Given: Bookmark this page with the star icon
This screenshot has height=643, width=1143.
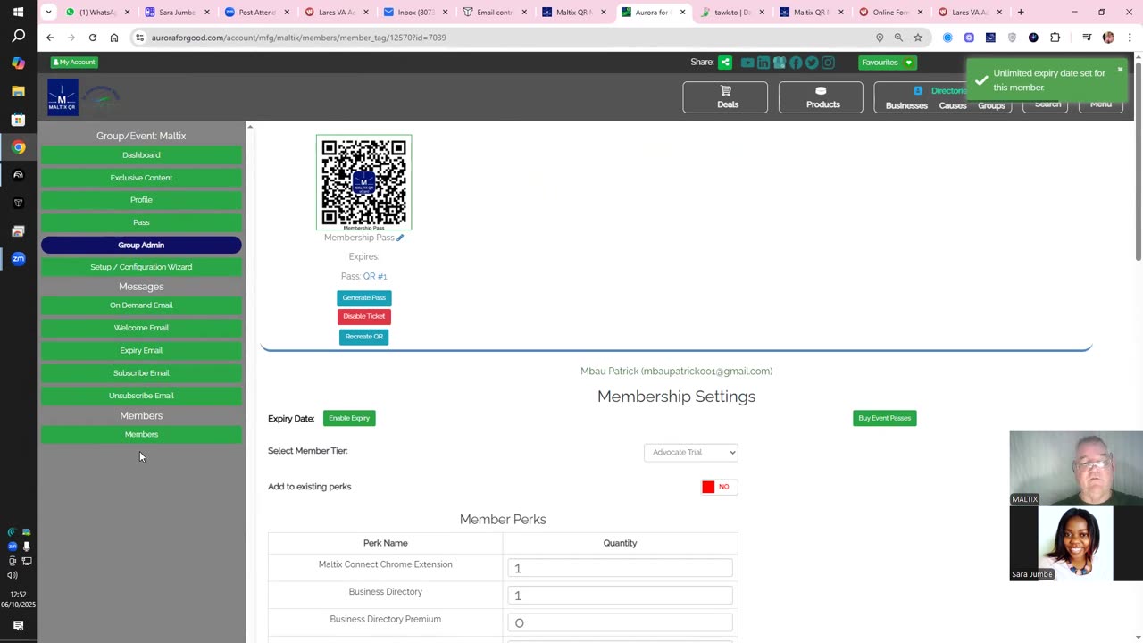Looking at the screenshot, I should tap(917, 38).
